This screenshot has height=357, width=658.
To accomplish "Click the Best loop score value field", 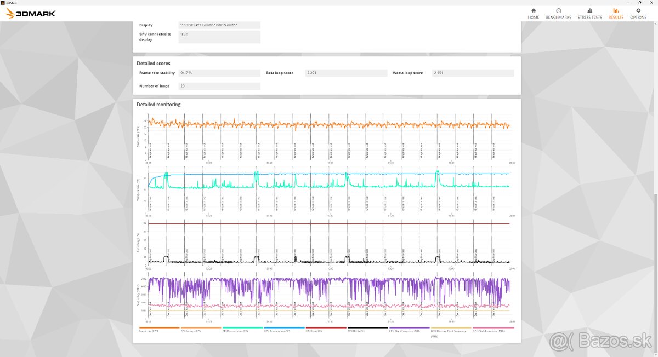I will click(346, 73).
